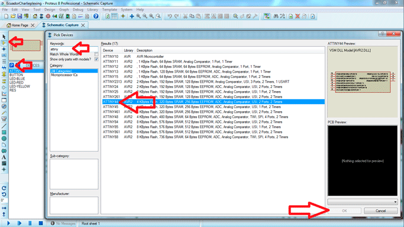Image resolution: width=404 pixels, height=227 pixels.
Task: Save project using the floppy disk icon
Action: coord(20,16)
